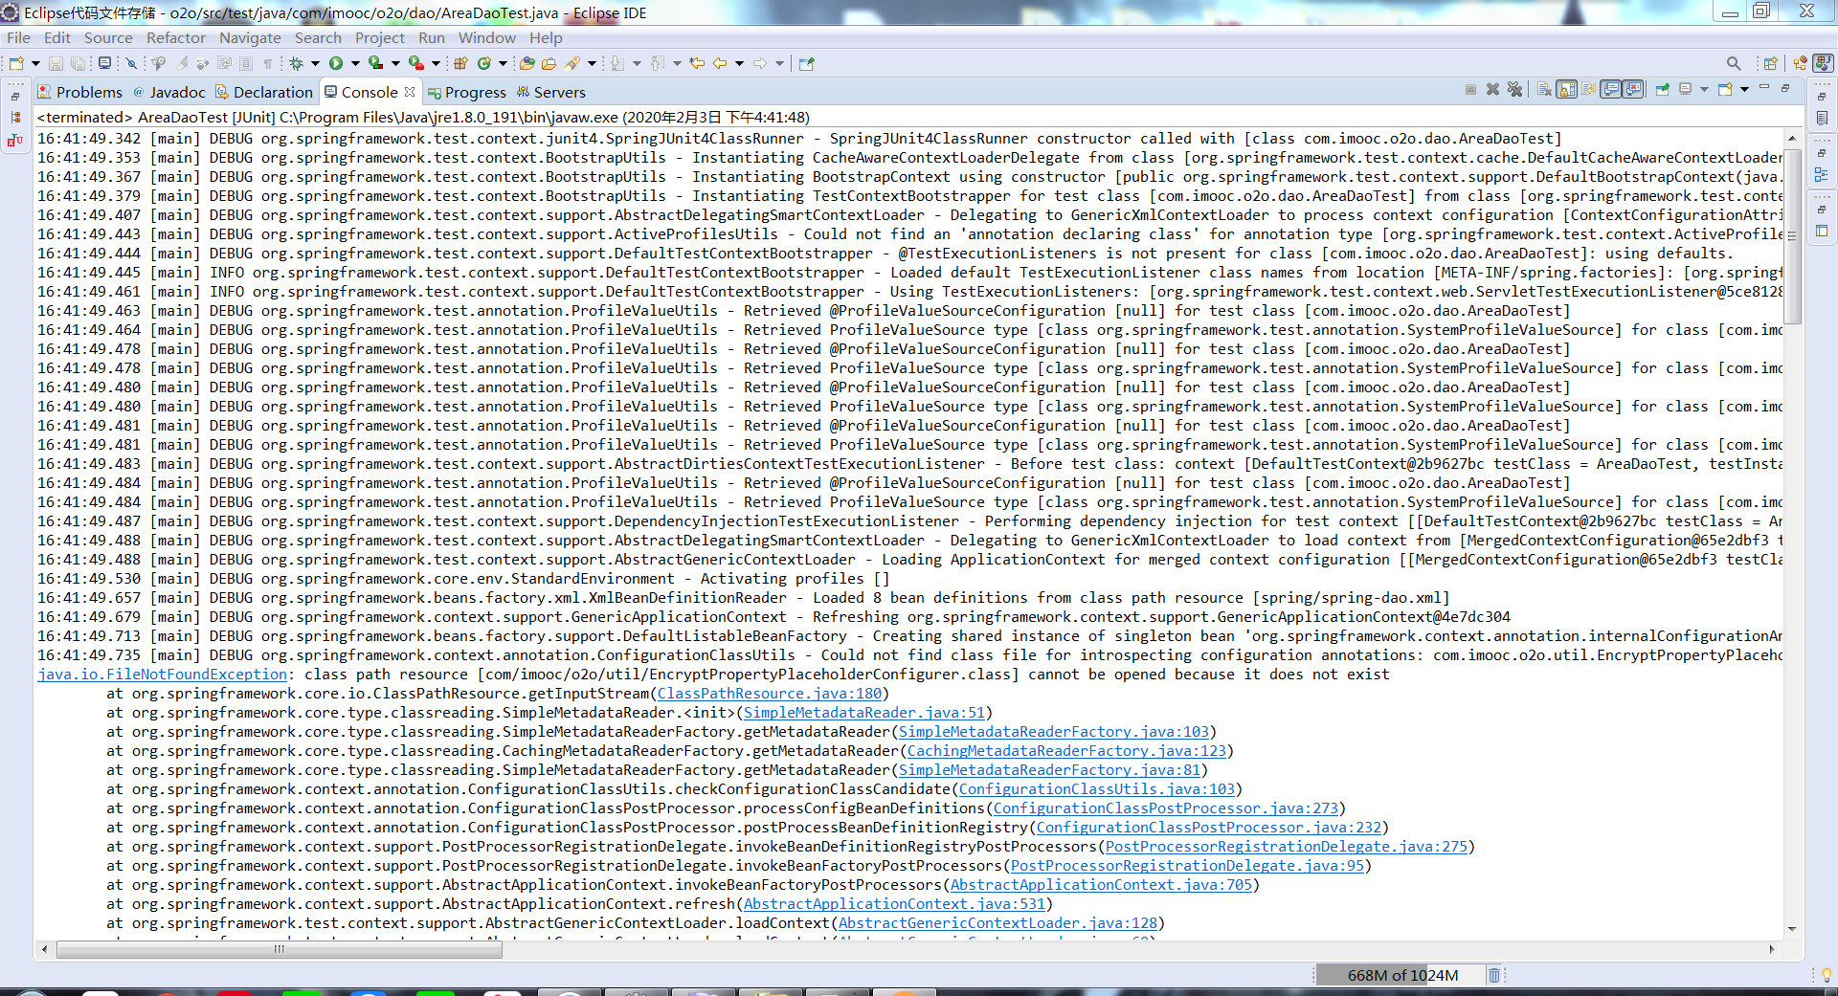Open the New Java Class dropdown arrow
Image resolution: width=1838 pixels, height=996 pixels.
[503, 63]
